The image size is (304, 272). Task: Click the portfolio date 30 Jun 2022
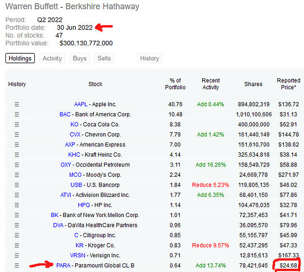75,28
